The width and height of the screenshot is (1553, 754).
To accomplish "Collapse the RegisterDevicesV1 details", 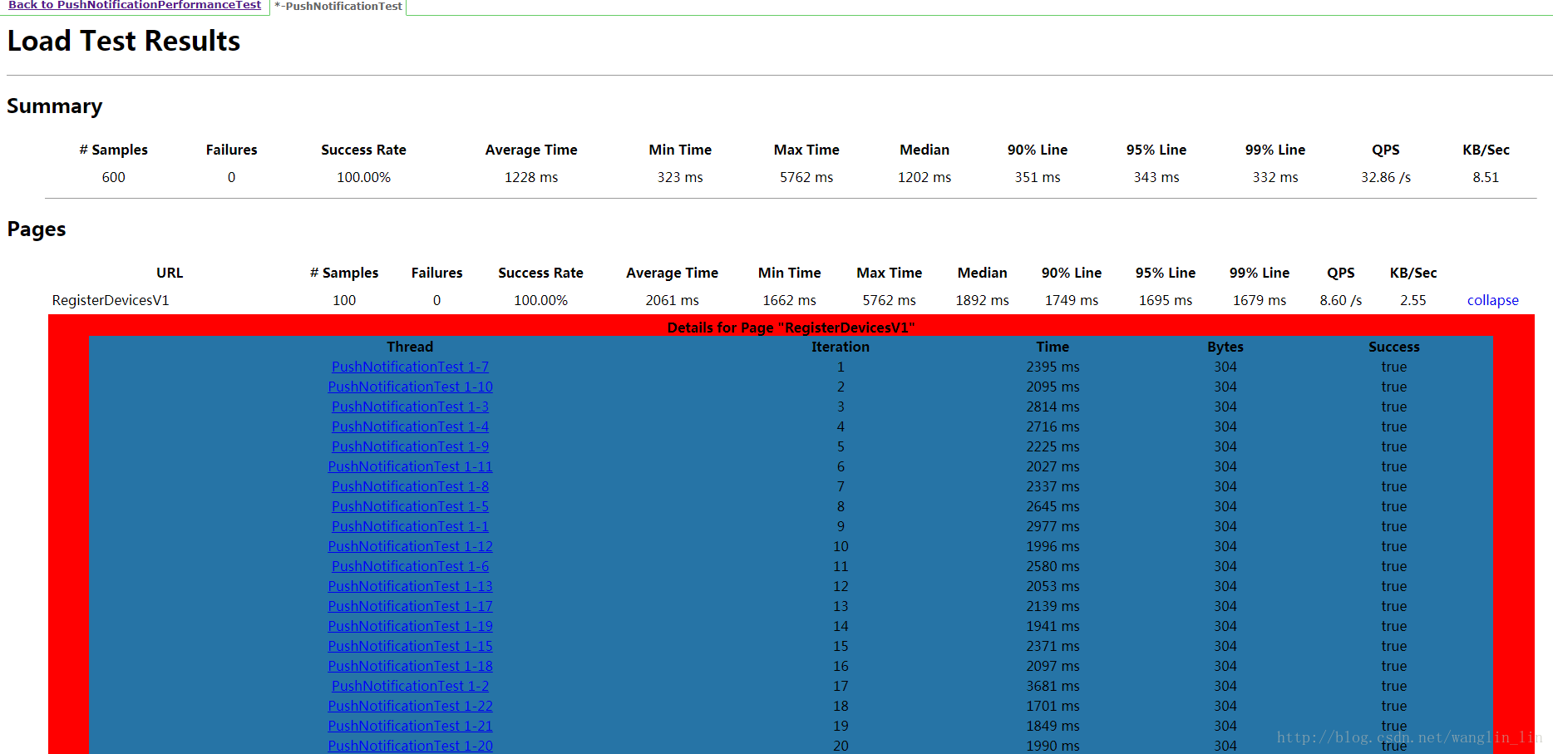I will (x=1492, y=300).
